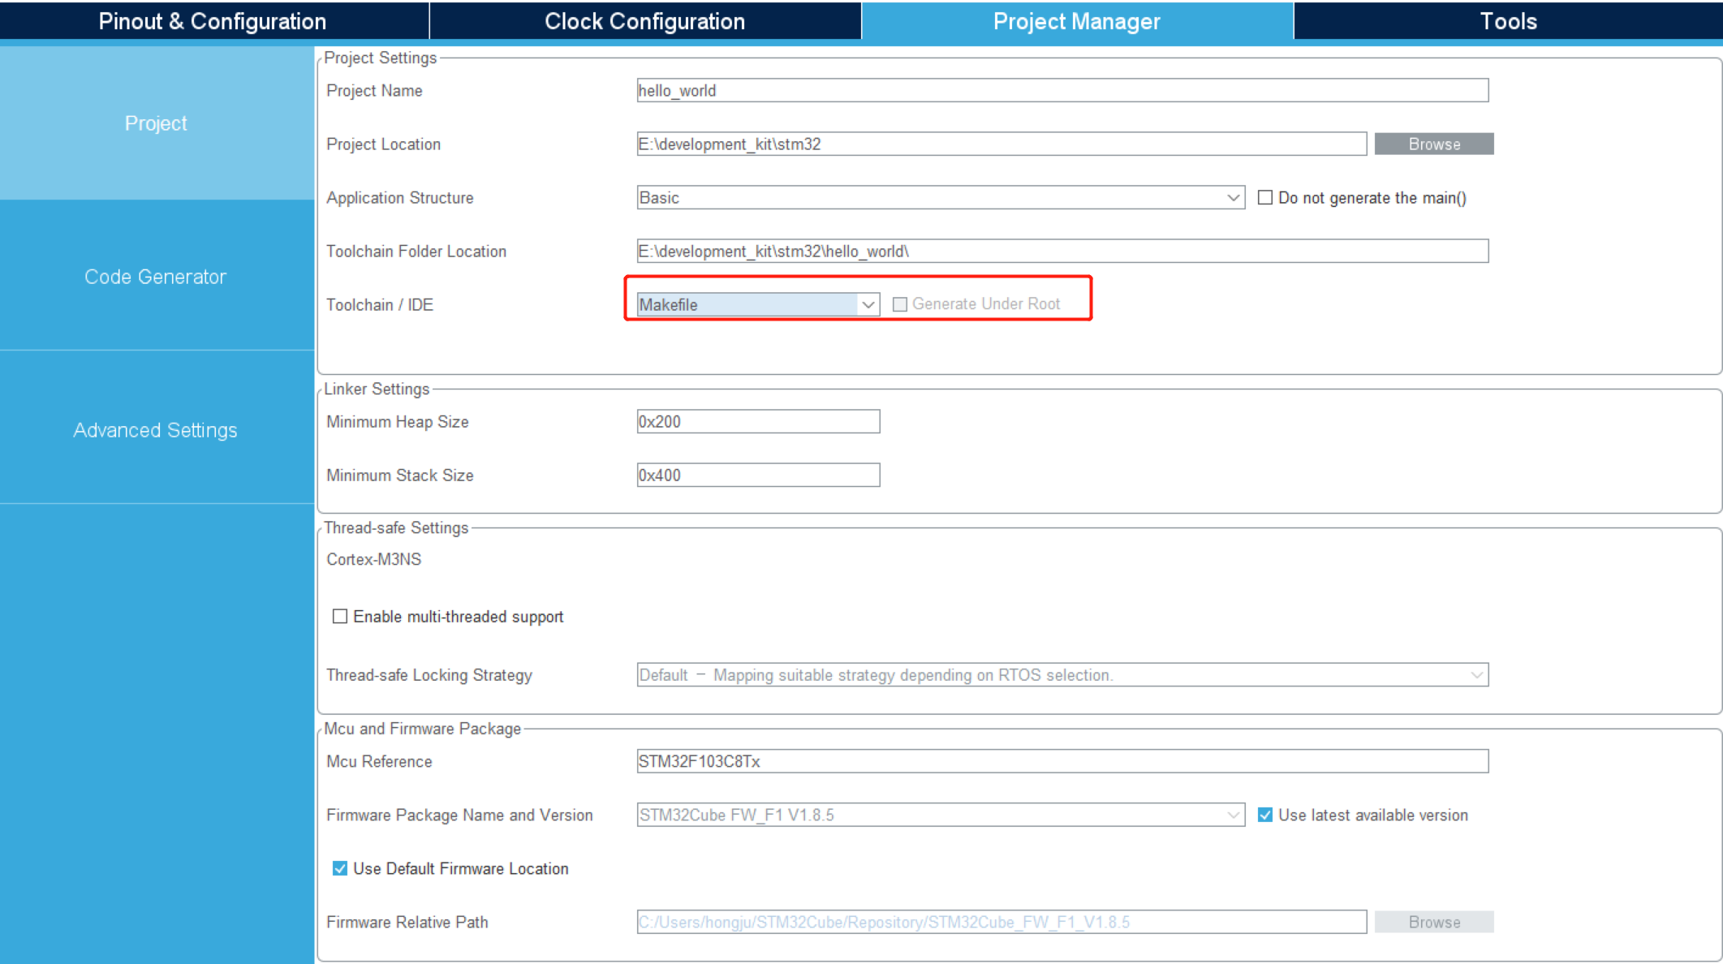Viewport: 1723px width, 964px height.
Task: Click the Linker Settings heading
Action: 377,389
